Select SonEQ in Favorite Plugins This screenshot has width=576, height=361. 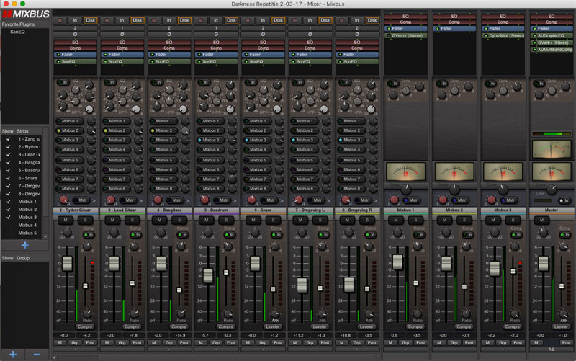(17, 32)
